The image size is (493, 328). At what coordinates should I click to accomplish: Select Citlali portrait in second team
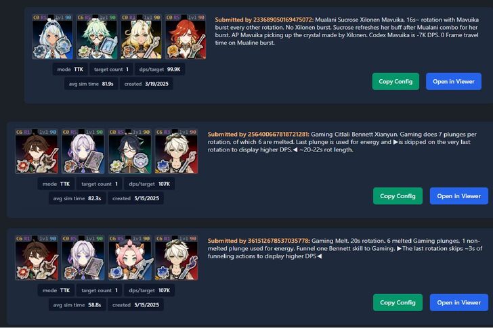(83, 151)
